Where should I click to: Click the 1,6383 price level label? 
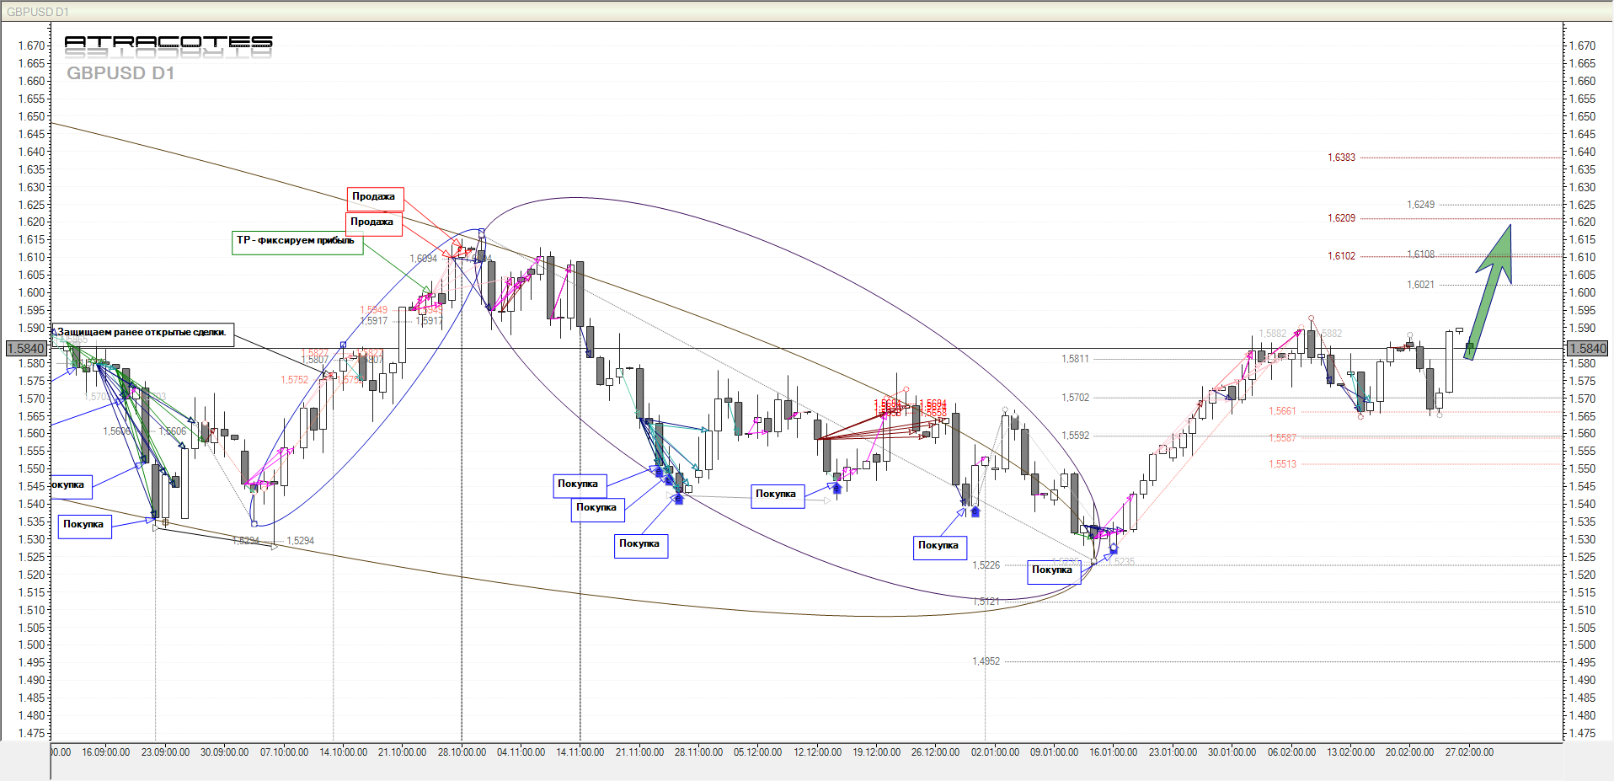click(1341, 158)
